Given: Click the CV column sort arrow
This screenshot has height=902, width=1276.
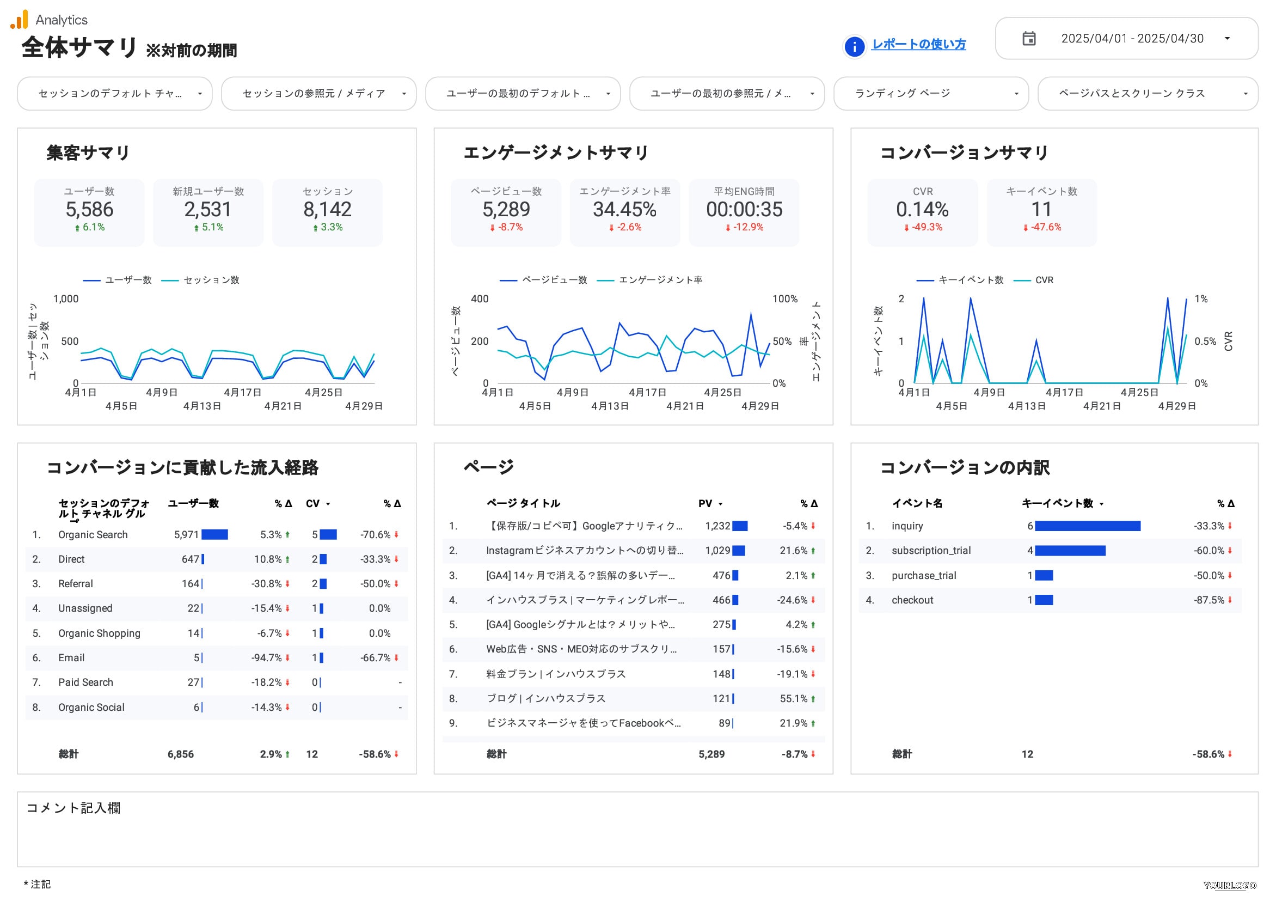Looking at the screenshot, I should [x=328, y=504].
